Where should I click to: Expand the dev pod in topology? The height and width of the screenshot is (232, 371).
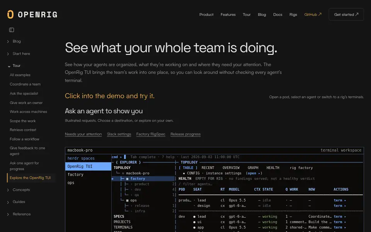click(x=131, y=189)
